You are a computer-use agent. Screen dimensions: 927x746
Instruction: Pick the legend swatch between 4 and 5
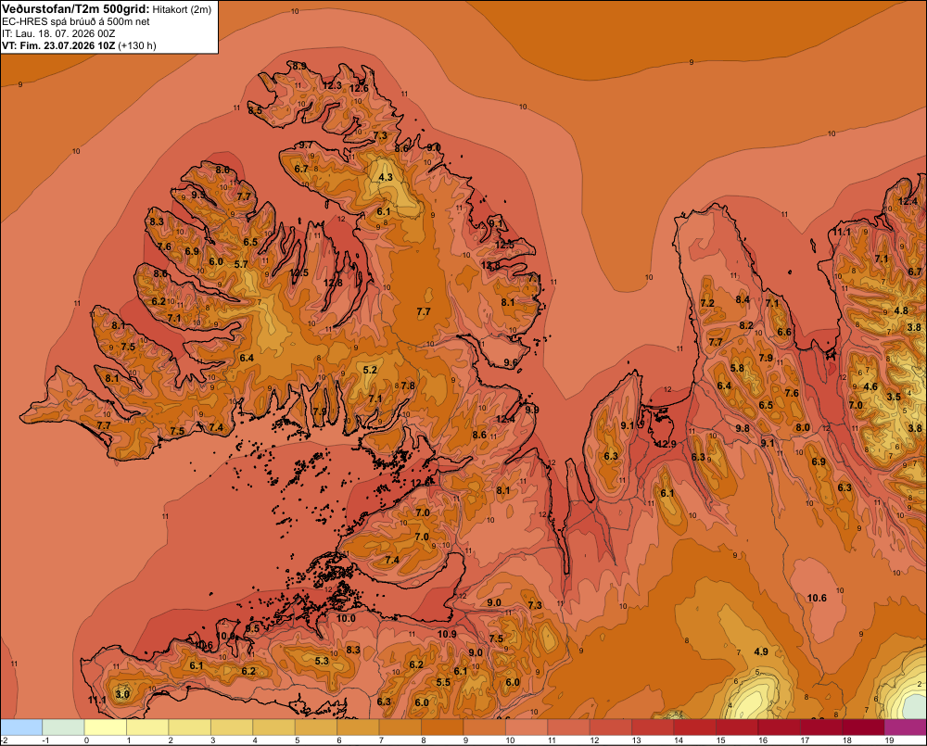[x=274, y=727]
